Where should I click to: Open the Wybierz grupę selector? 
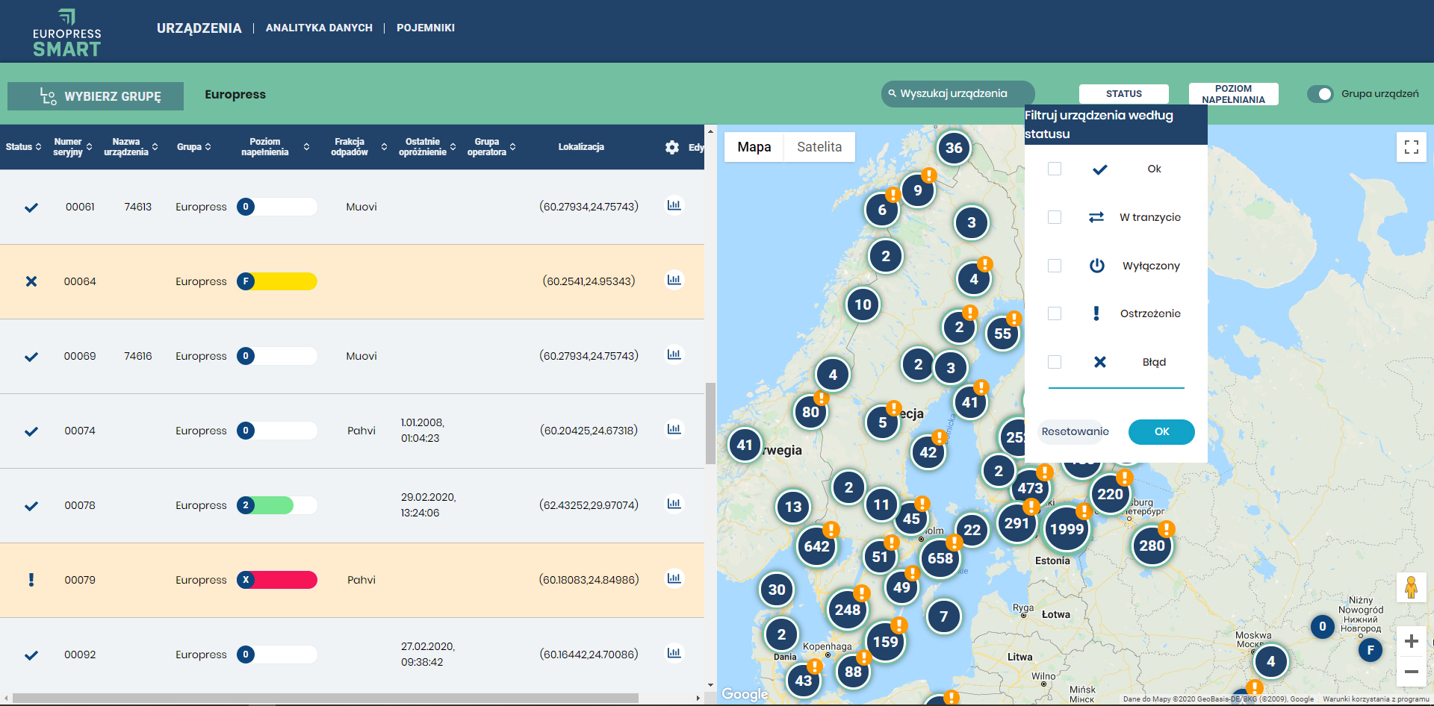[96, 96]
